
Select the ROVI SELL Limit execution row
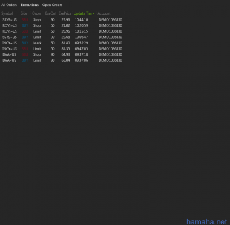click(x=62, y=31)
